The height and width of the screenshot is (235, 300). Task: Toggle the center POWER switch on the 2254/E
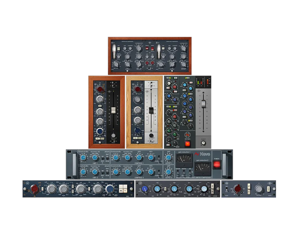click(x=150, y=68)
